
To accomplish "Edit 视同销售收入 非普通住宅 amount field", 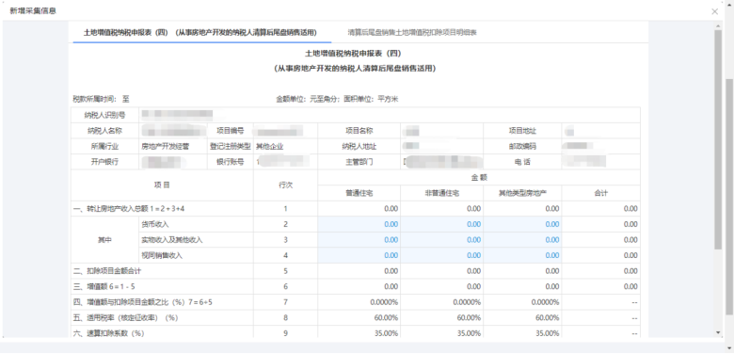I will (x=442, y=255).
